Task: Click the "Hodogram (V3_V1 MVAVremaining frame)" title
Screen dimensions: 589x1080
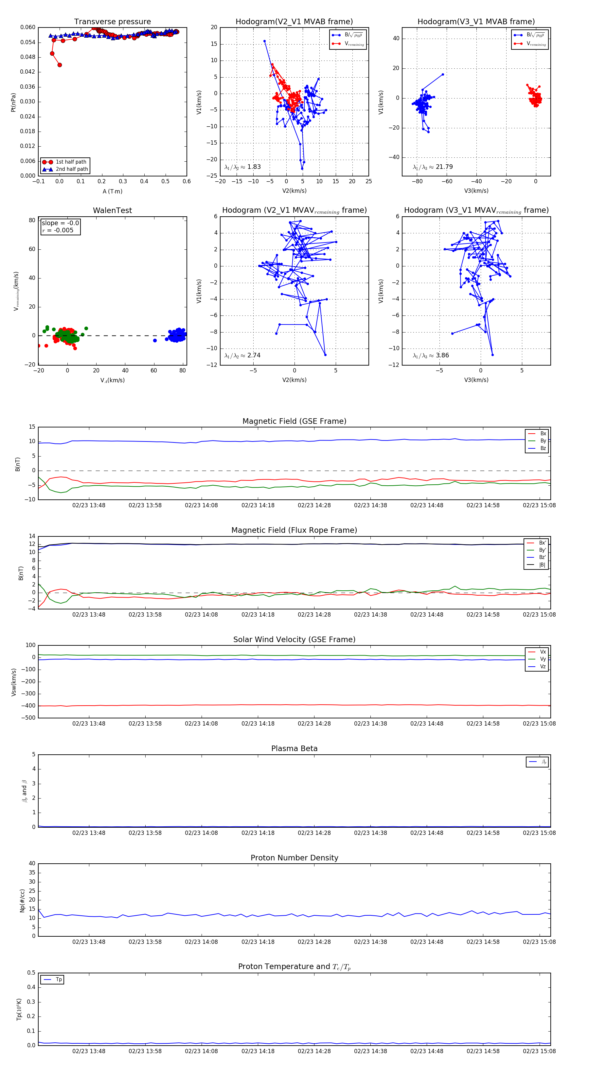Action: pos(476,210)
